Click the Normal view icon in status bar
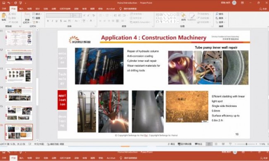Screen dimensions: 269x161 [209, 144]
